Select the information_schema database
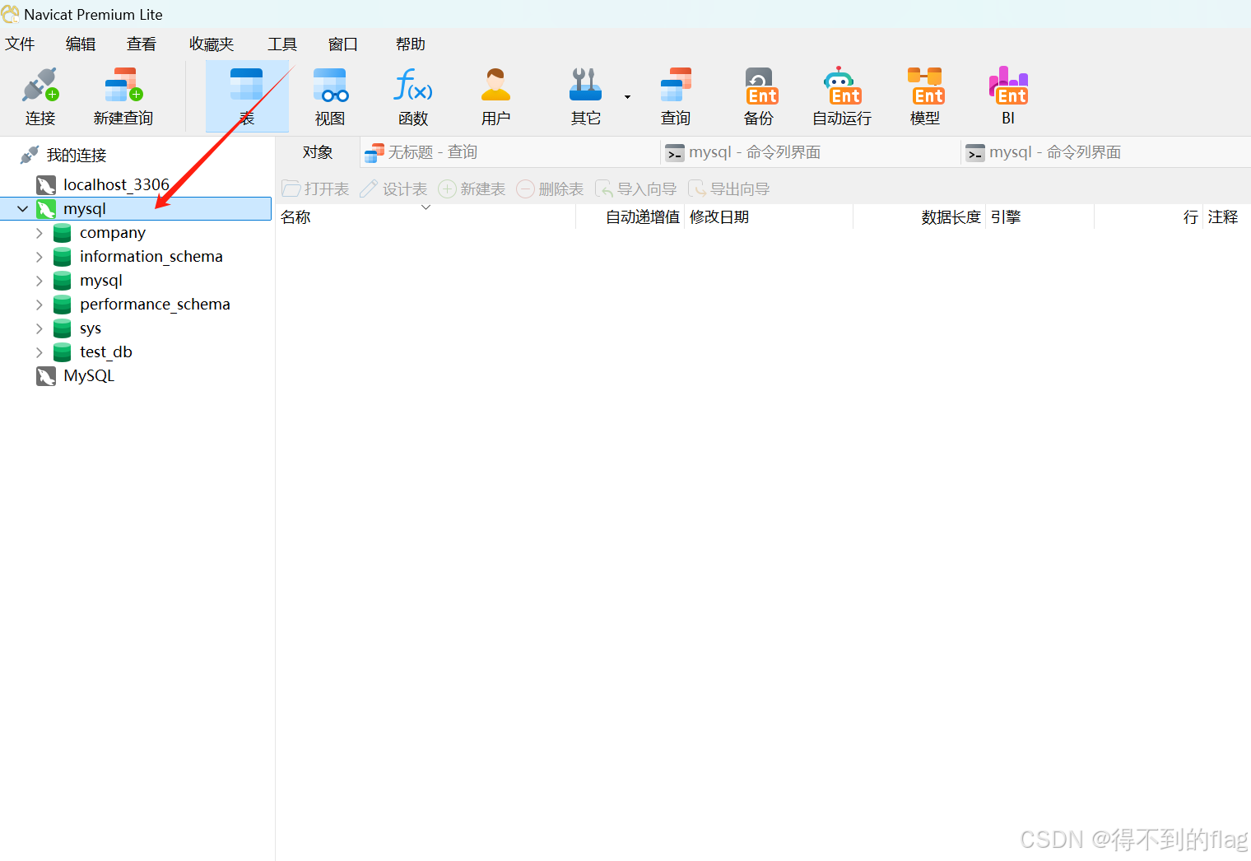The height and width of the screenshot is (861, 1251). [151, 257]
